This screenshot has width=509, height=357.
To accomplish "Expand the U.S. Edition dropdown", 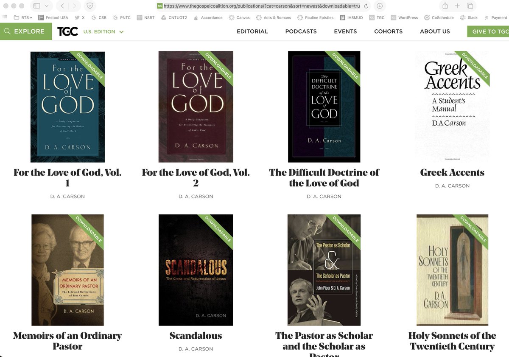I will (x=103, y=31).
